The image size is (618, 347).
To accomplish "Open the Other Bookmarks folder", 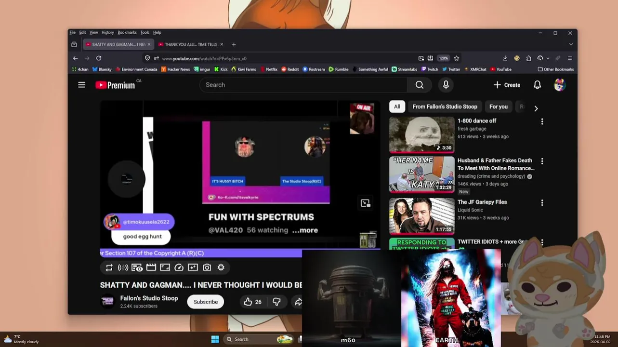I will [555, 69].
